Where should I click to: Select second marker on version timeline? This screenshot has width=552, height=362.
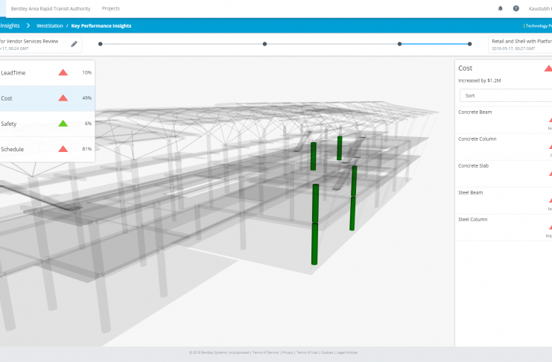tap(265, 44)
